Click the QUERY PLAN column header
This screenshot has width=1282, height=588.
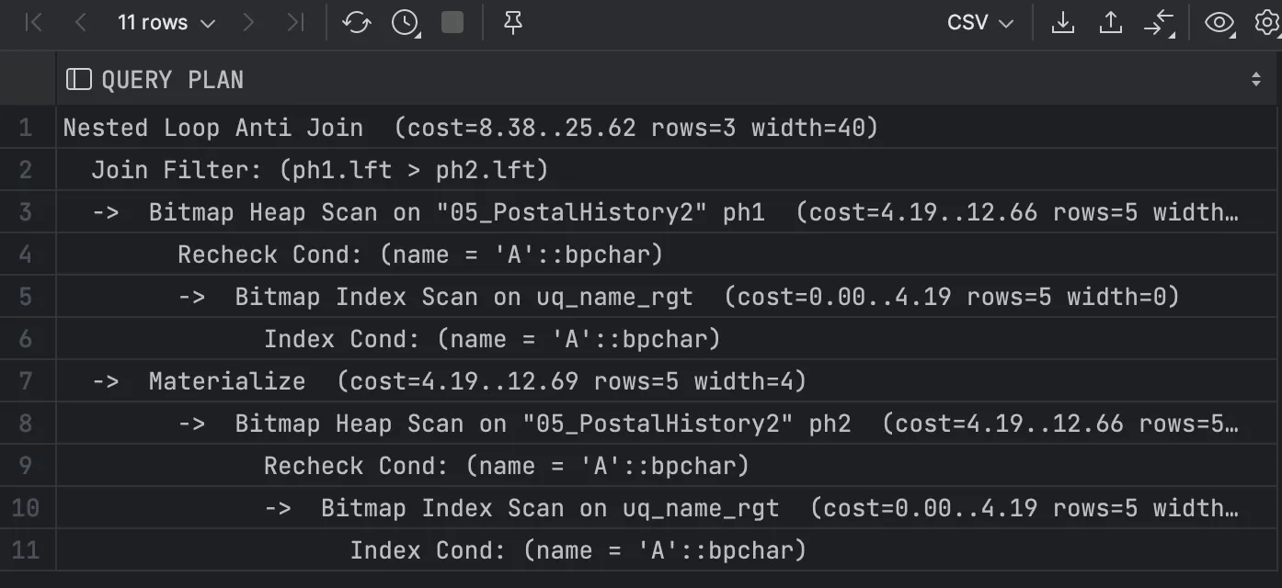point(172,80)
